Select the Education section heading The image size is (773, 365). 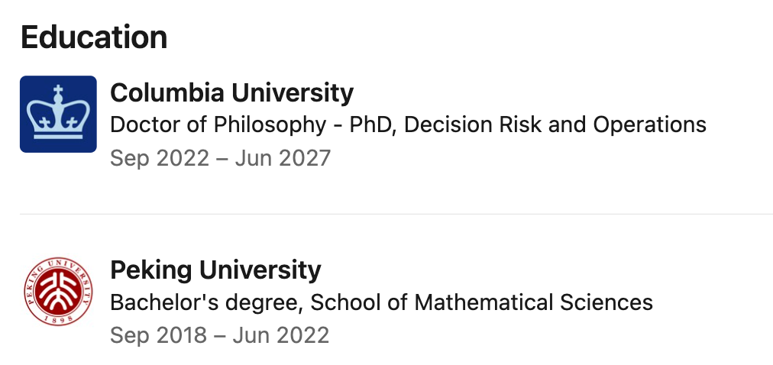pyautogui.click(x=94, y=37)
